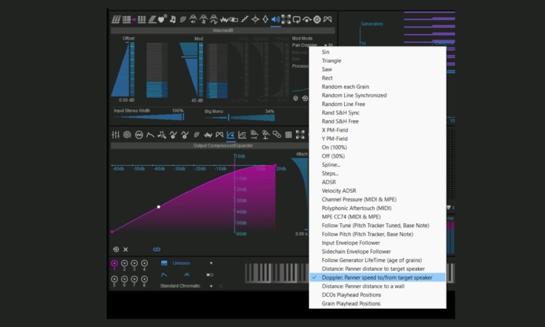Click the music note icon in top toolbar
Viewport: 545px width, 327px height.
[172, 20]
